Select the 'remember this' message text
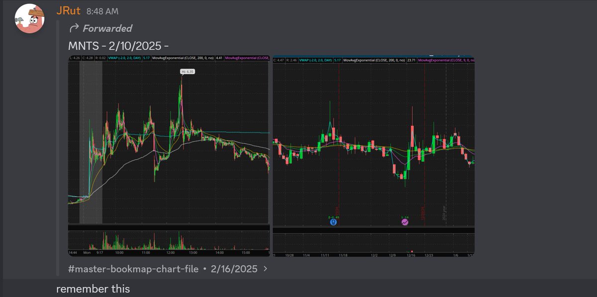The image size is (597, 297). click(93, 289)
